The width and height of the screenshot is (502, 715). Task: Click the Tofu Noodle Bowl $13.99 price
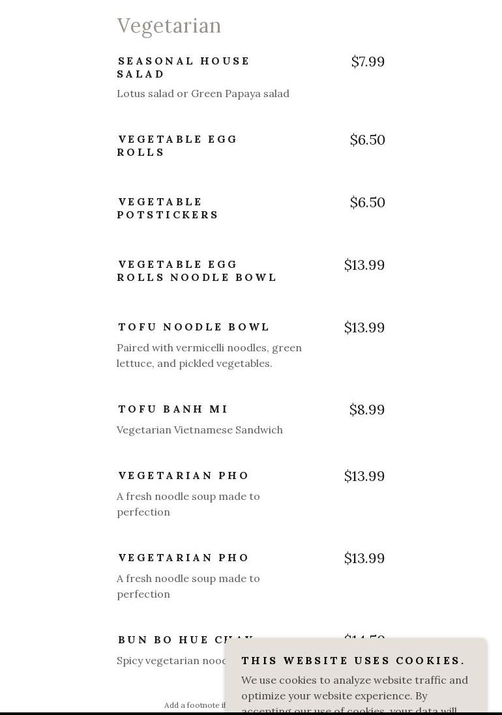(364, 327)
